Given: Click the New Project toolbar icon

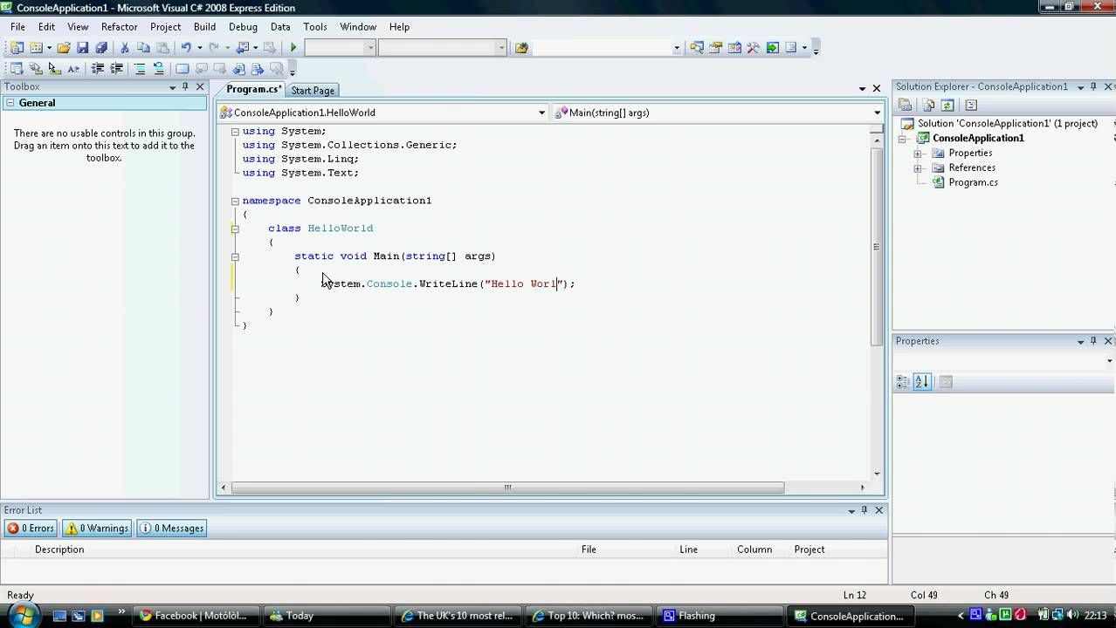Looking at the screenshot, I should (17, 48).
